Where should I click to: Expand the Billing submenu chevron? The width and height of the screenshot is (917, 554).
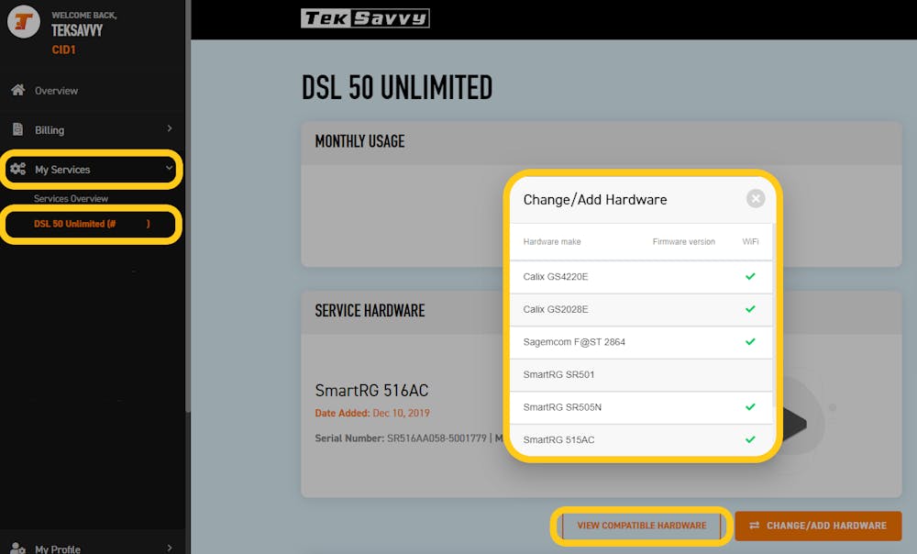[170, 128]
